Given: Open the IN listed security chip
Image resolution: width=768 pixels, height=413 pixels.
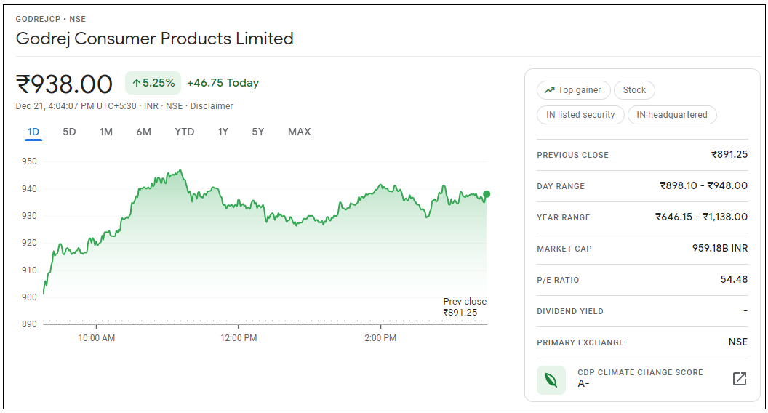Looking at the screenshot, I should click(580, 115).
